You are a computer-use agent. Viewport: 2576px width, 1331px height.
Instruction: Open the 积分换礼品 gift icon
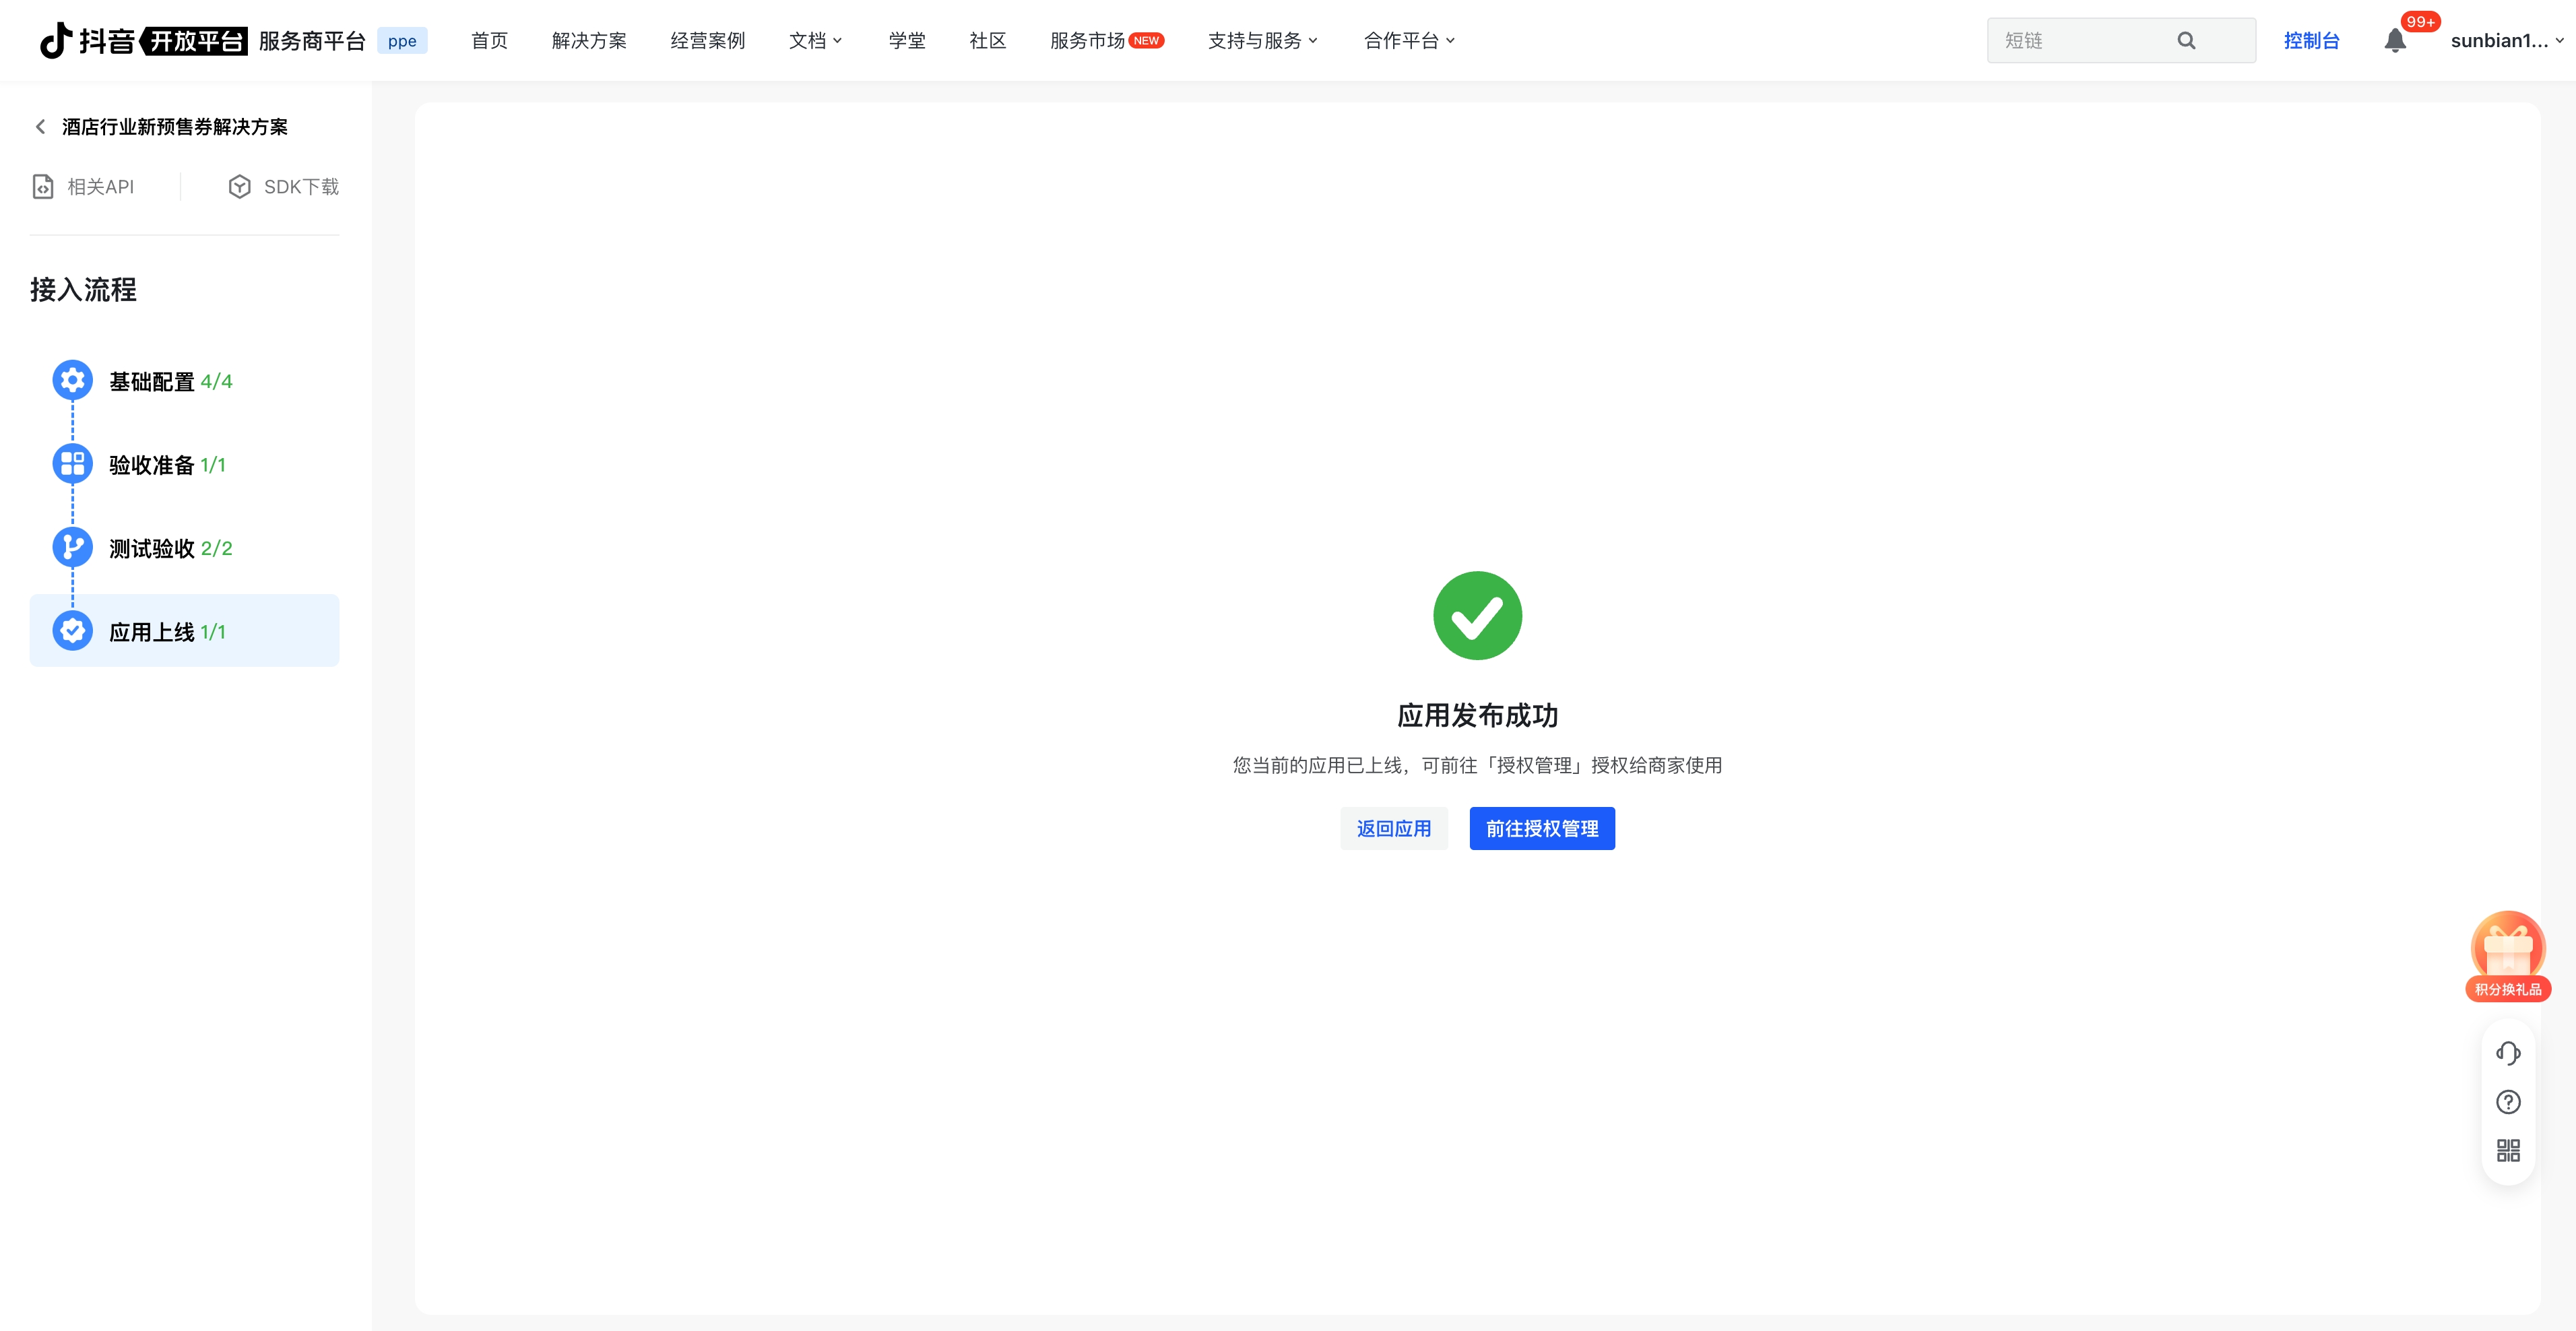(x=2508, y=955)
